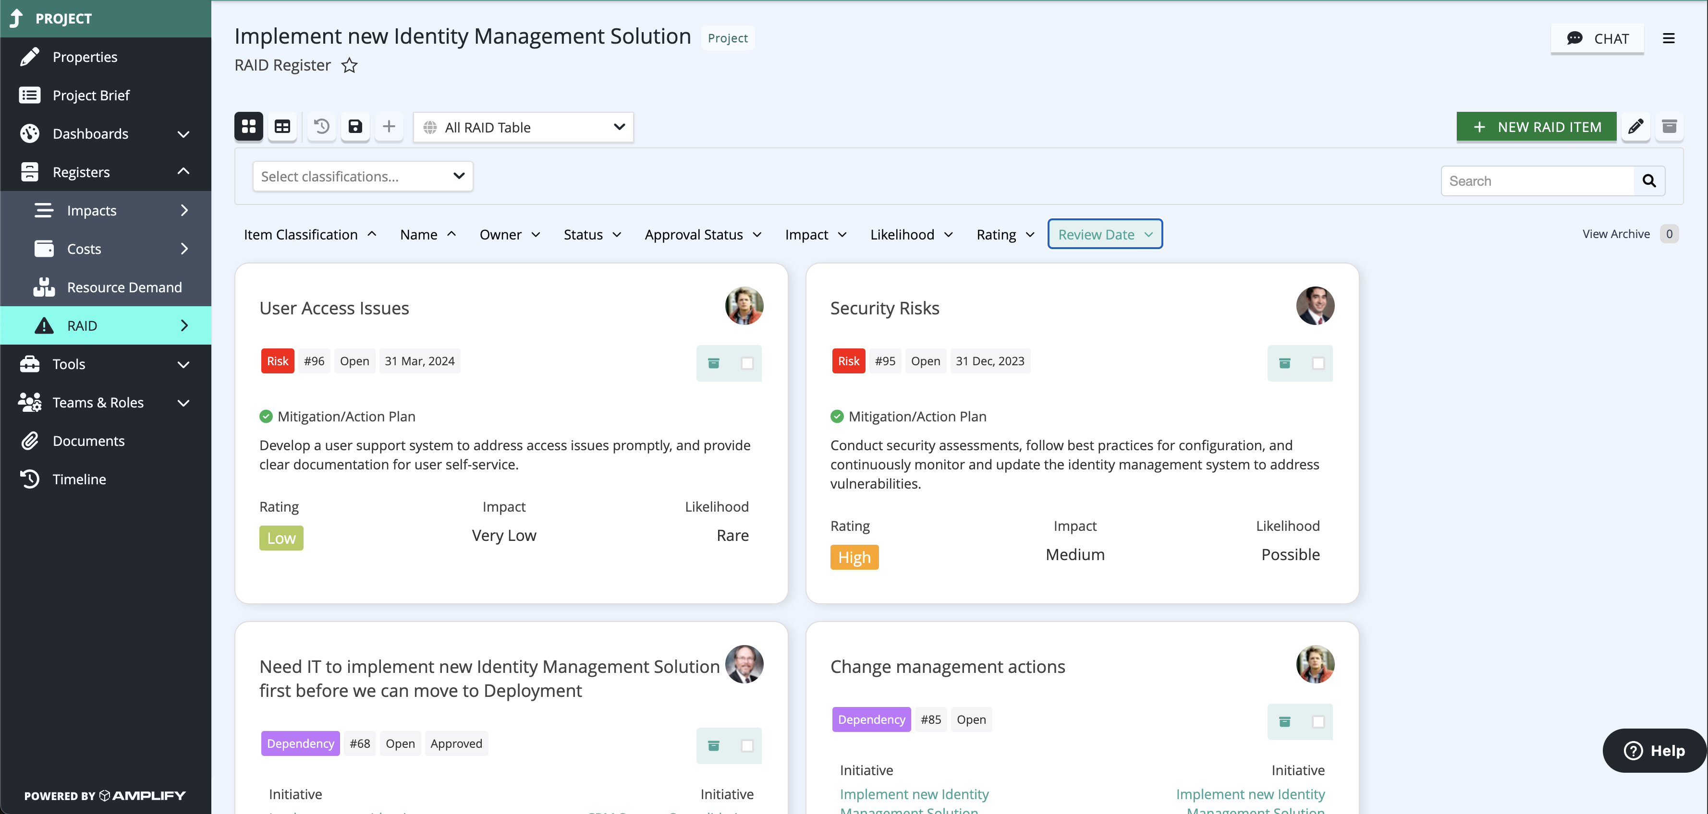This screenshot has height=814, width=1708.
Task: Open Project Brief in the sidebar
Action: pyautogui.click(x=91, y=96)
